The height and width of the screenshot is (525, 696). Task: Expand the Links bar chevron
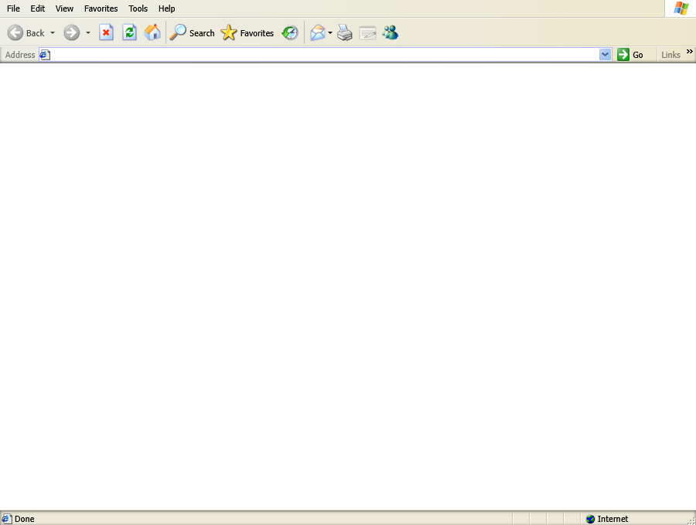pyautogui.click(x=690, y=52)
